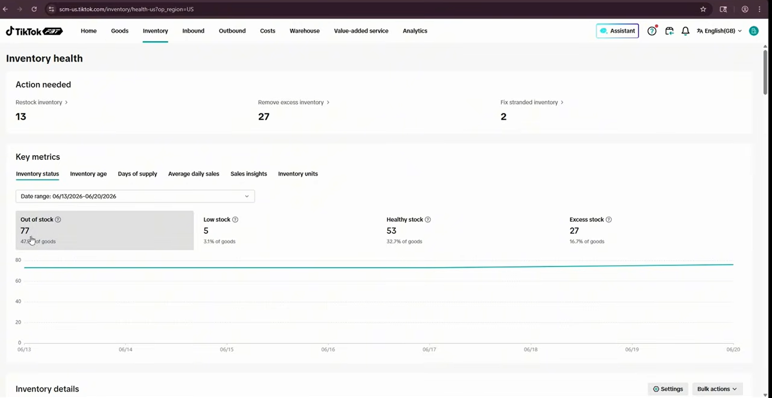Image resolution: width=772 pixels, height=398 pixels.
Task: Click the browser address bar URL
Action: point(127,9)
